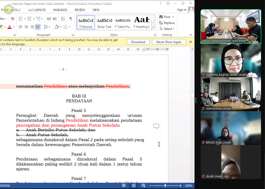Toggle justify text alignment
The image size is (265, 189).
38,27
